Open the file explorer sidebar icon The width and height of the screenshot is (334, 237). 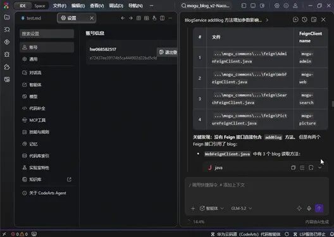[x=7, y=17]
